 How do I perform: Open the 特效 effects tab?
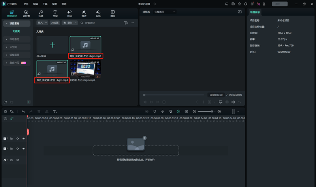click(84, 14)
